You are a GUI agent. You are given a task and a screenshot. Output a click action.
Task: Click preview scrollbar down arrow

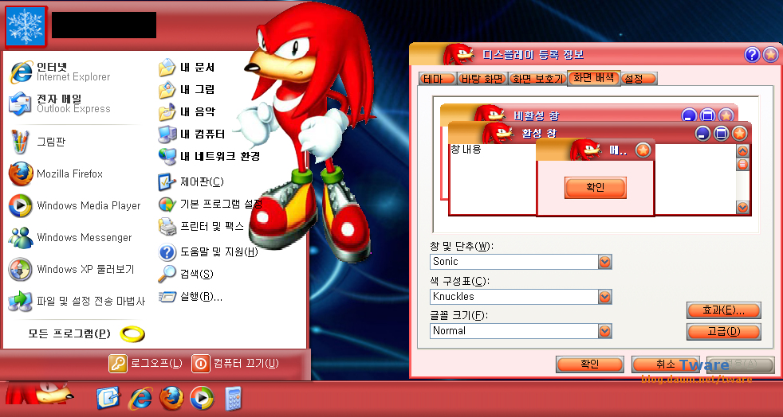click(x=742, y=207)
